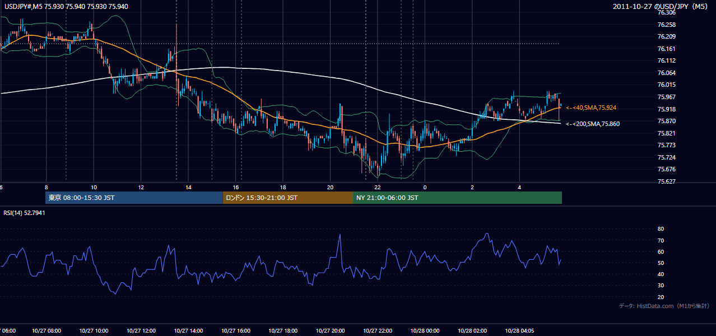Click the 2011-10-27 のUSD/JPY（M5） chart heading

661,6
